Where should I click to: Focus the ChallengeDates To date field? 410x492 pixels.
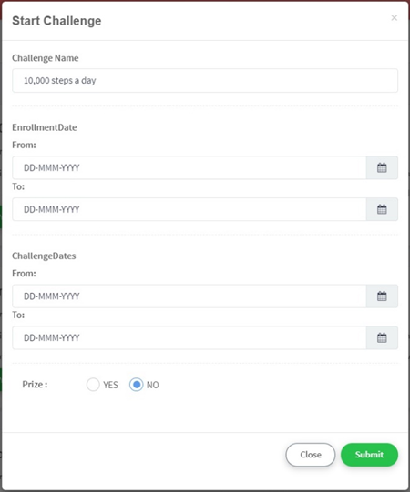[190, 338]
